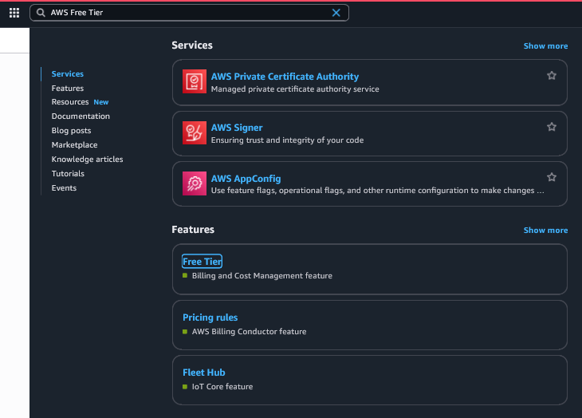This screenshot has width=582, height=418.
Task: Click the 'New' badge next to Resources
Action: click(x=101, y=102)
